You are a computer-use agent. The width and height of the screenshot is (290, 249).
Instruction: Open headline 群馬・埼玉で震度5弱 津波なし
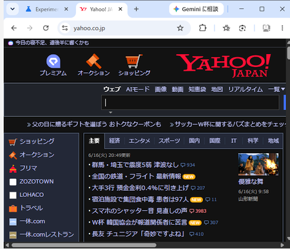[135, 165]
